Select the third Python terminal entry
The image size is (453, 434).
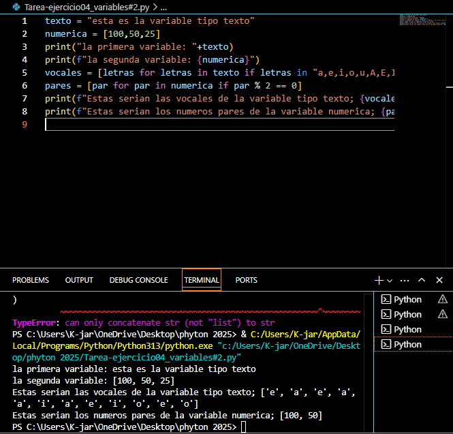coord(413,329)
